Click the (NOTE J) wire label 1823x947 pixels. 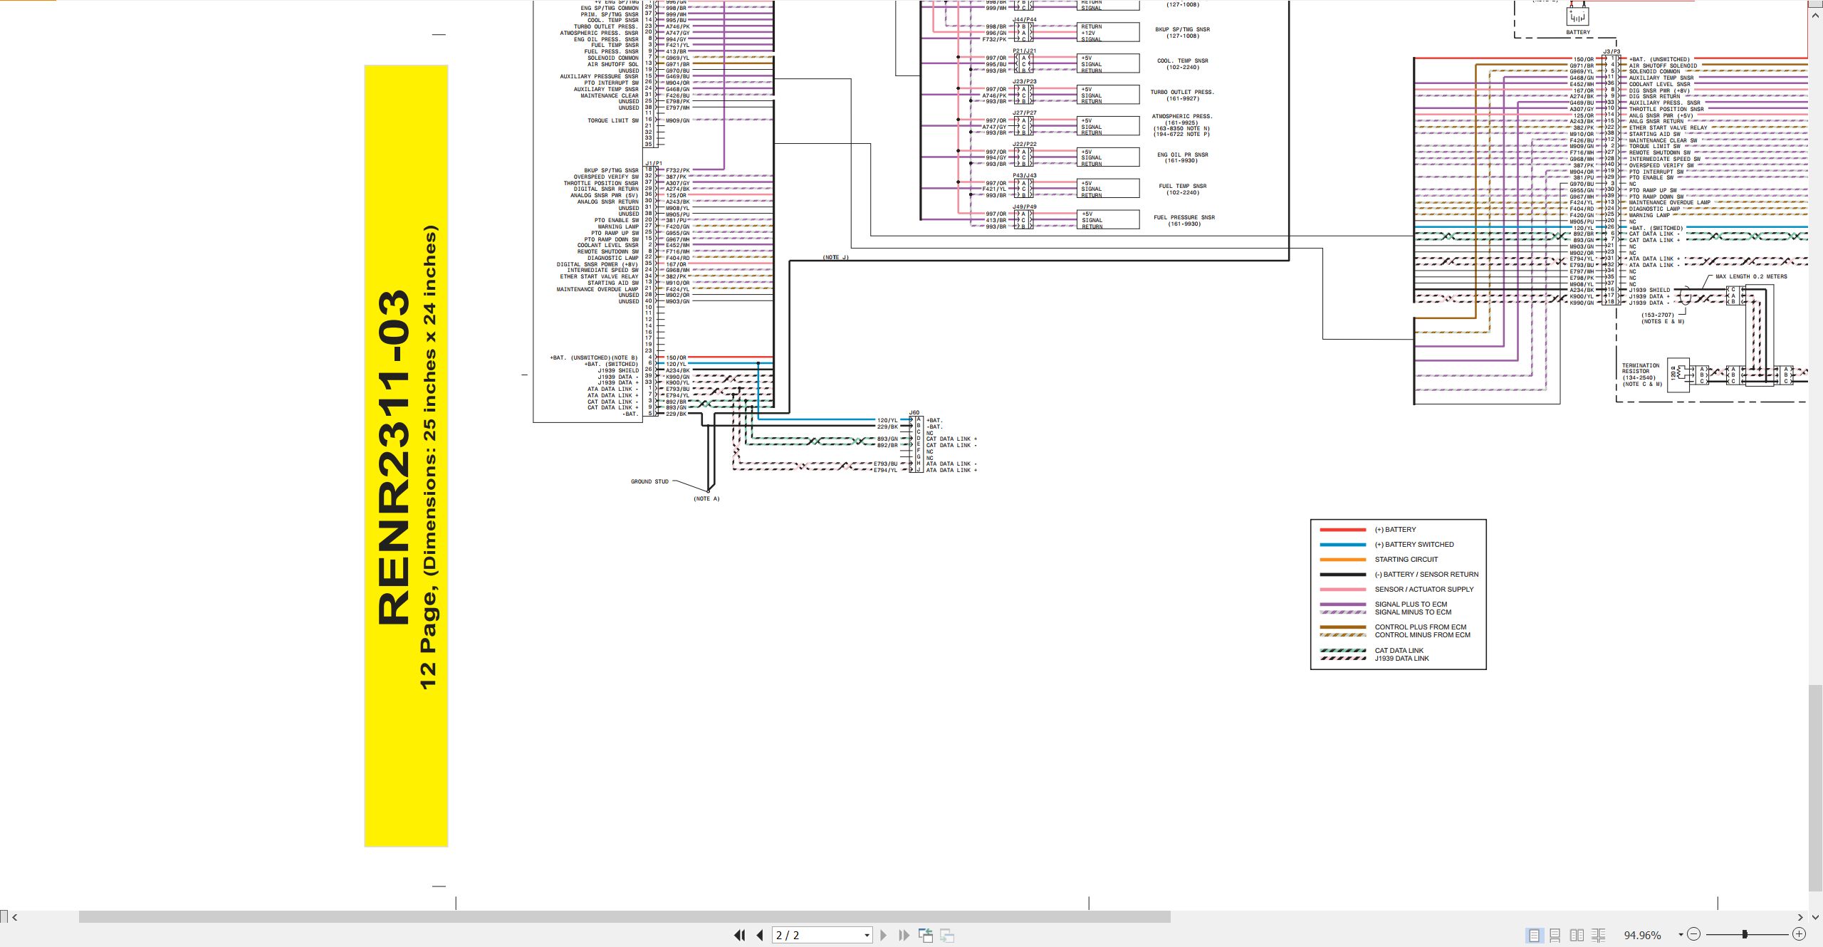[x=836, y=258]
